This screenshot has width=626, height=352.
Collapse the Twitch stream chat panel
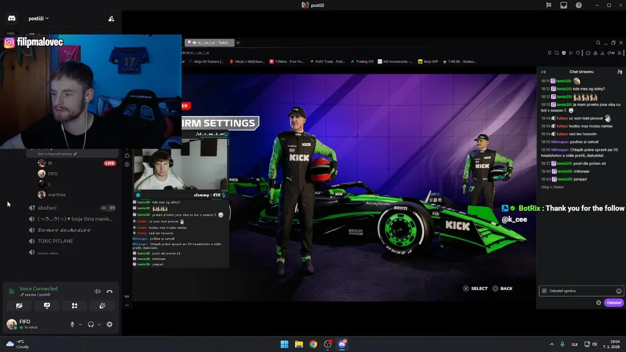(x=543, y=72)
